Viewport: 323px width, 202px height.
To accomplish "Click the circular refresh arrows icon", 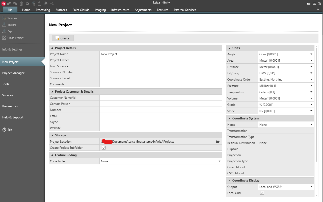I will [x=27, y=4].
